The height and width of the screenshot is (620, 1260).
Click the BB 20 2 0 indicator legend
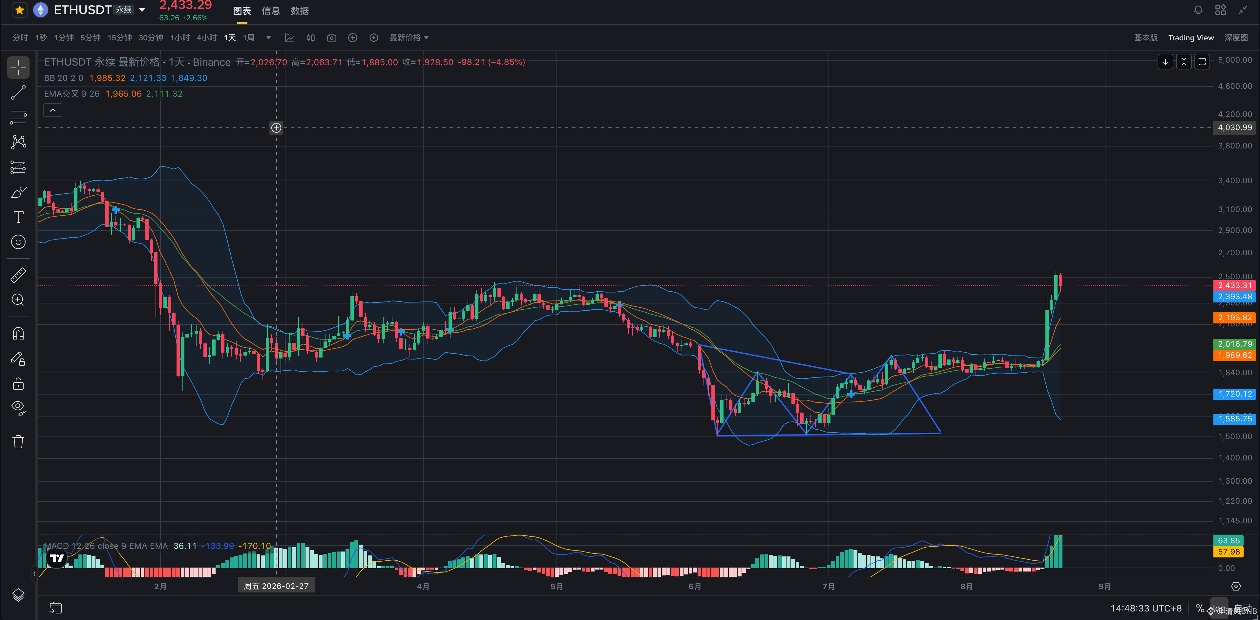click(64, 78)
